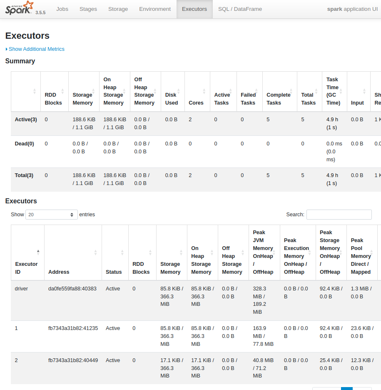This screenshot has width=381, height=390.
Task: Sort summary by Cores column
Action: click(197, 91)
